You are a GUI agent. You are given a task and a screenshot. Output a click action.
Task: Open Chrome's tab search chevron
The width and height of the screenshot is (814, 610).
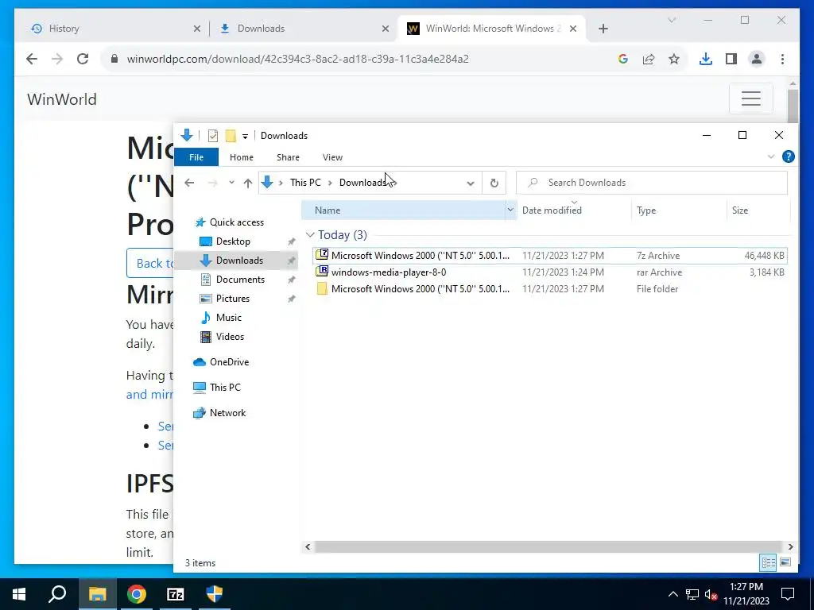671,20
